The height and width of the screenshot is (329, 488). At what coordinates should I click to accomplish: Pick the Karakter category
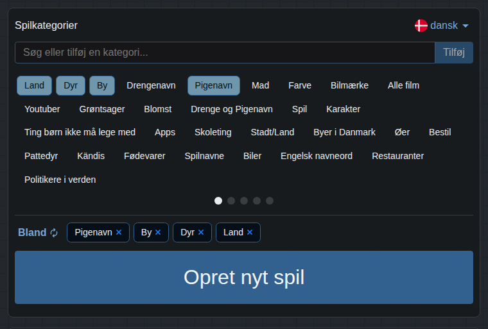click(343, 109)
